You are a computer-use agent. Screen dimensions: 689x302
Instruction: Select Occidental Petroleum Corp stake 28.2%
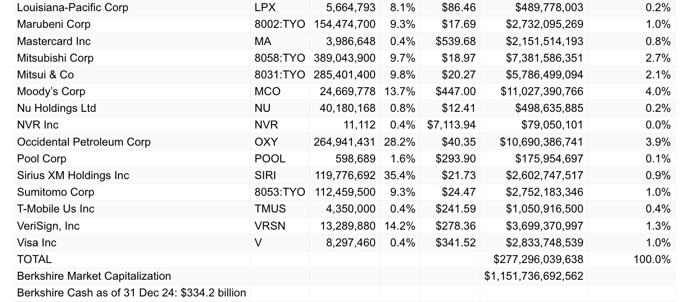[399, 141]
